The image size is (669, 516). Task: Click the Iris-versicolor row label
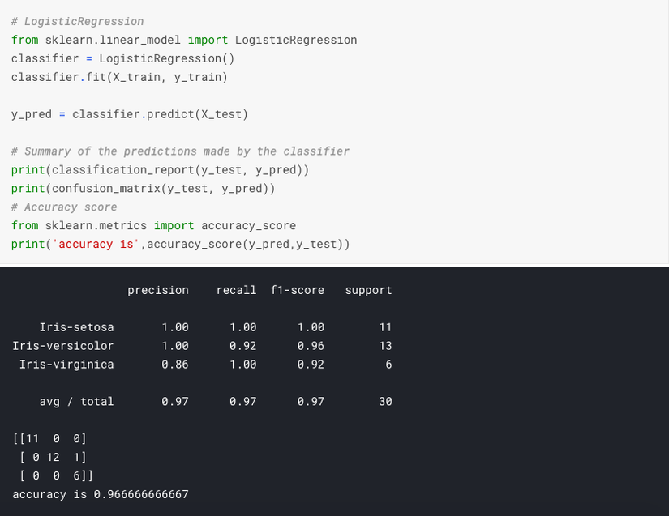coord(63,346)
